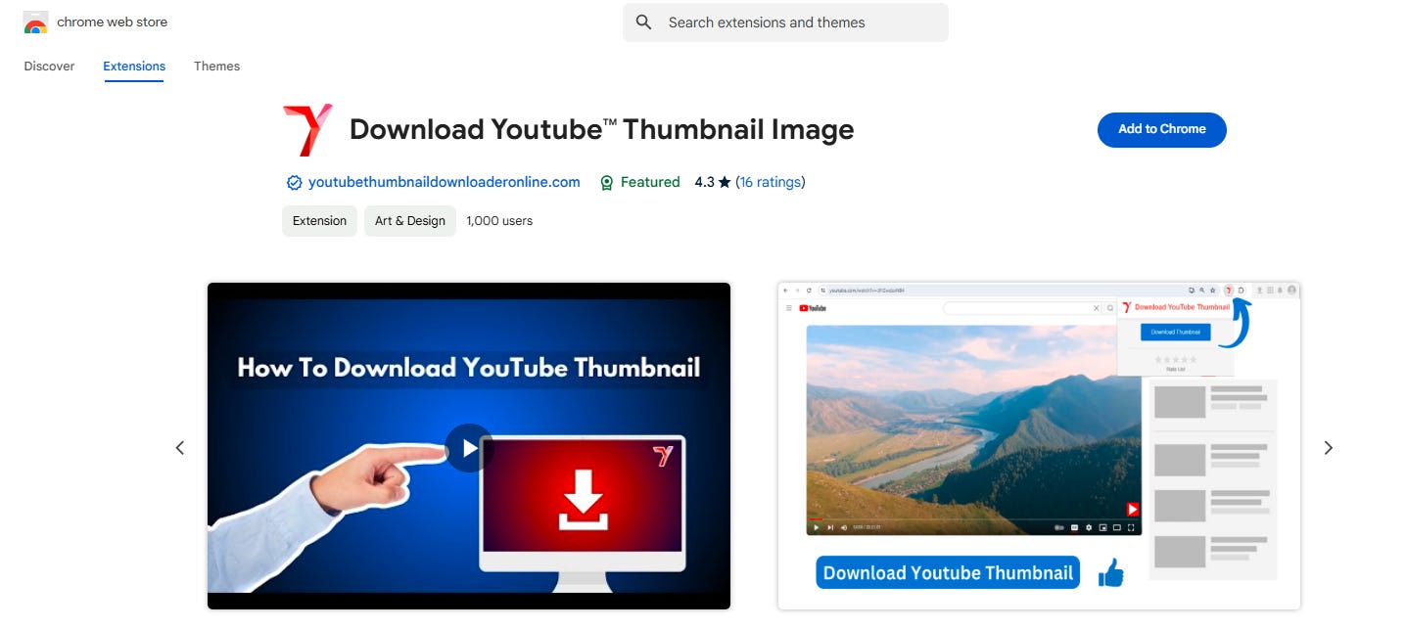
Task: Switch to the Discover tab
Action: pyautogui.click(x=49, y=66)
